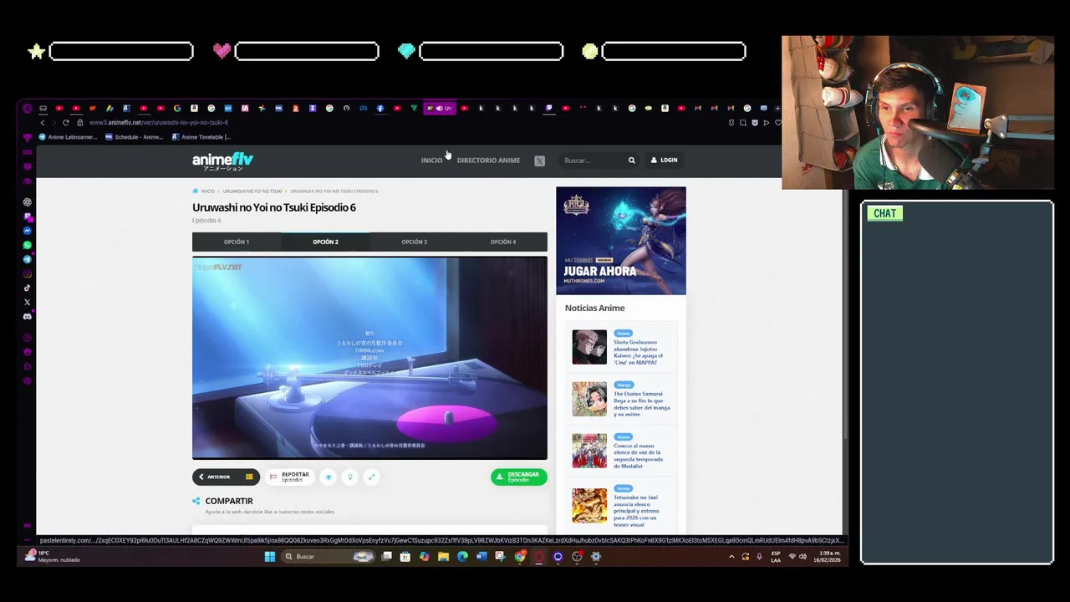The width and height of the screenshot is (1070, 602).
Task: Reload the page with the refresh icon
Action: (x=66, y=123)
